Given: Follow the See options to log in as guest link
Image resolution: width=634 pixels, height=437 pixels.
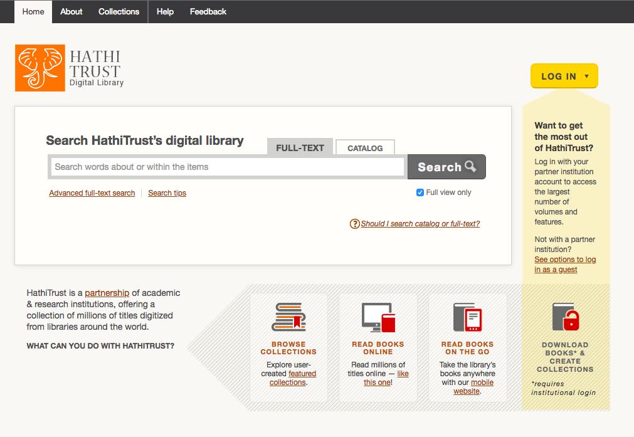Looking at the screenshot, I should (564, 265).
